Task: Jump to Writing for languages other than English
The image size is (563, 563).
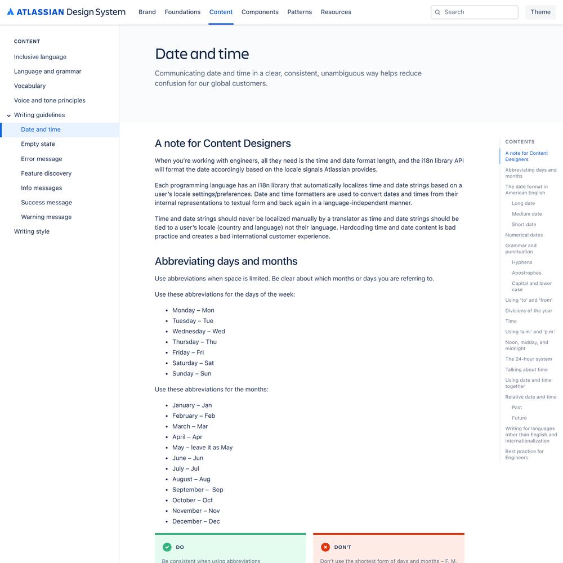Action: tap(531, 435)
